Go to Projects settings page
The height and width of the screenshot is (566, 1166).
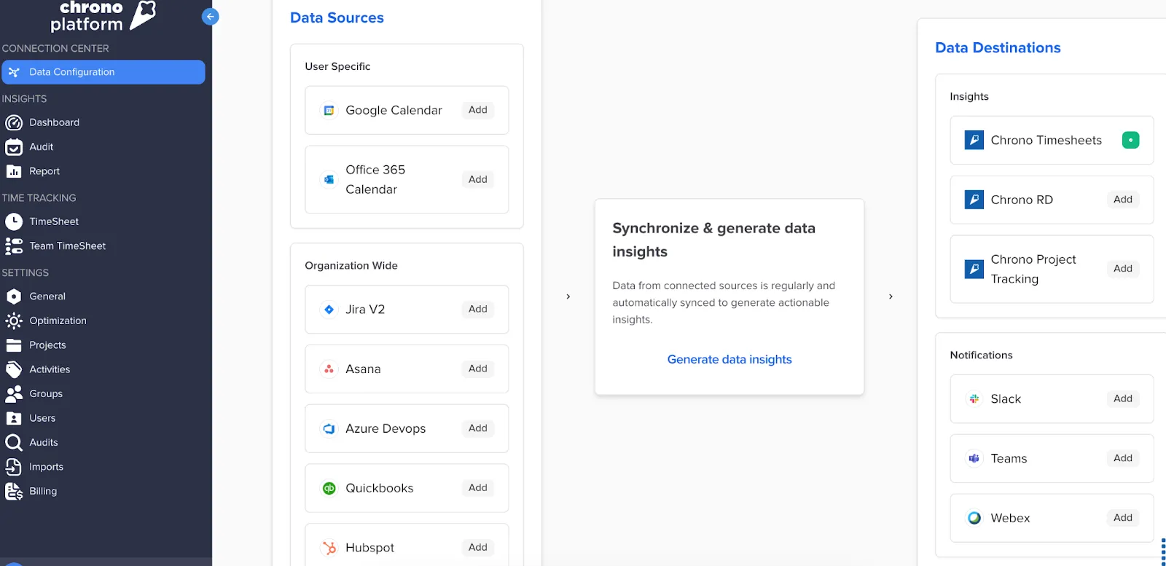click(47, 345)
